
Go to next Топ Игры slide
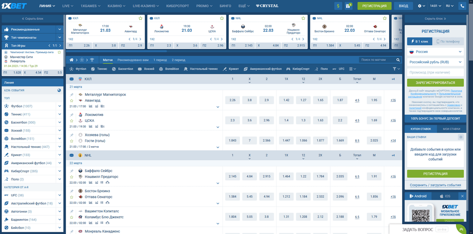[59, 45]
